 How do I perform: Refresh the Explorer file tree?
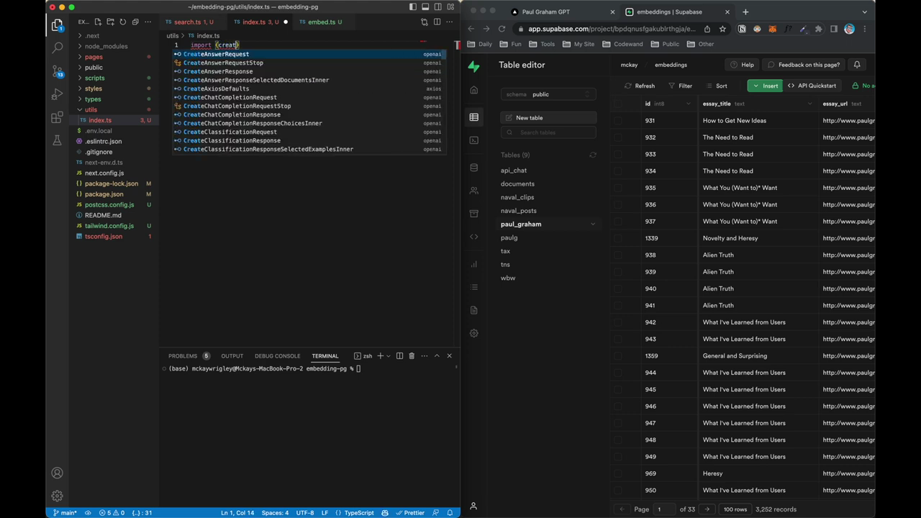(122, 22)
